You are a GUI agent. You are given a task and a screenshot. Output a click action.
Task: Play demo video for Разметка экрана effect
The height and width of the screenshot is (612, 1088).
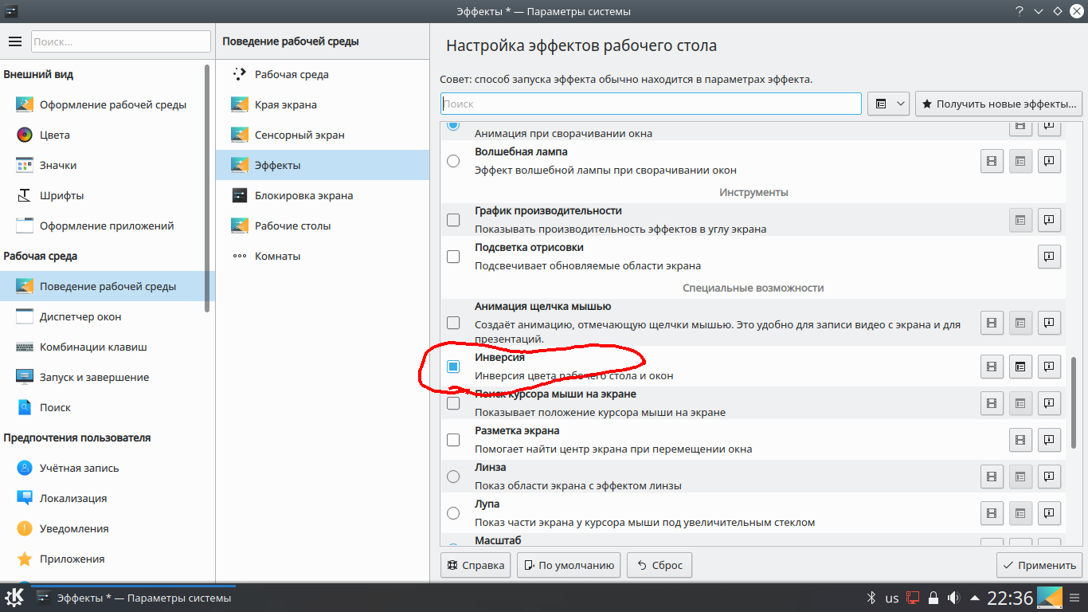(x=1020, y=440)
